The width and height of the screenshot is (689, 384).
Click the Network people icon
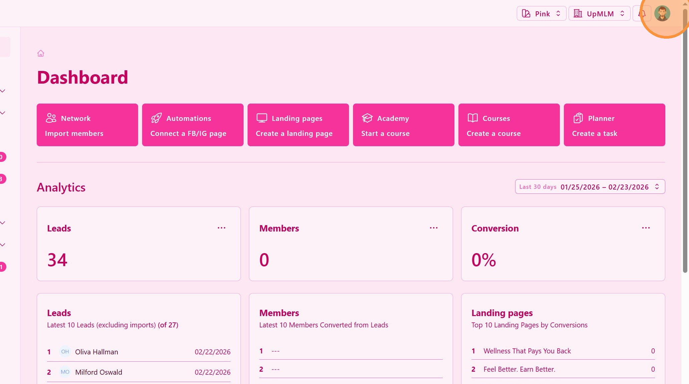coord(51,118)
